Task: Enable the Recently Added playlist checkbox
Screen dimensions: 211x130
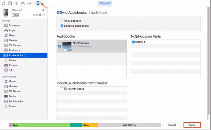Action: pyautogui.click(x=62, y=89)
